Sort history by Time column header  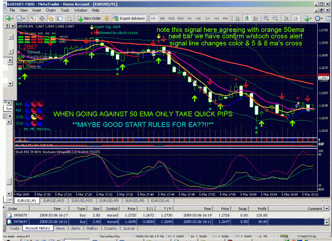50,209
